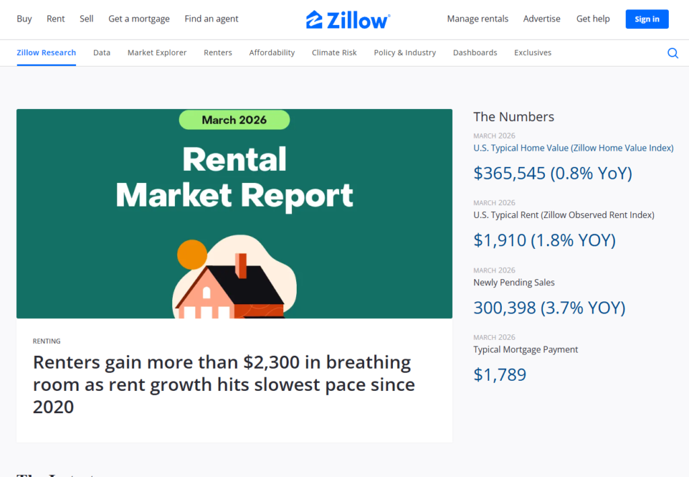View the Climate Risk section

pos(334,52)
